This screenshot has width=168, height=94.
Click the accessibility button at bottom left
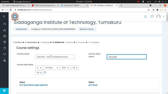point(4,91)
